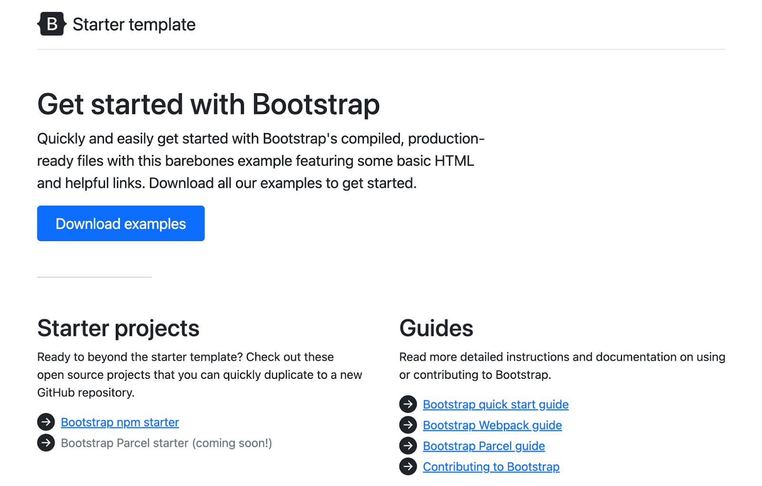
Task: Click arrow icon beside quick start guide
Action: click(x=408, y=404)
